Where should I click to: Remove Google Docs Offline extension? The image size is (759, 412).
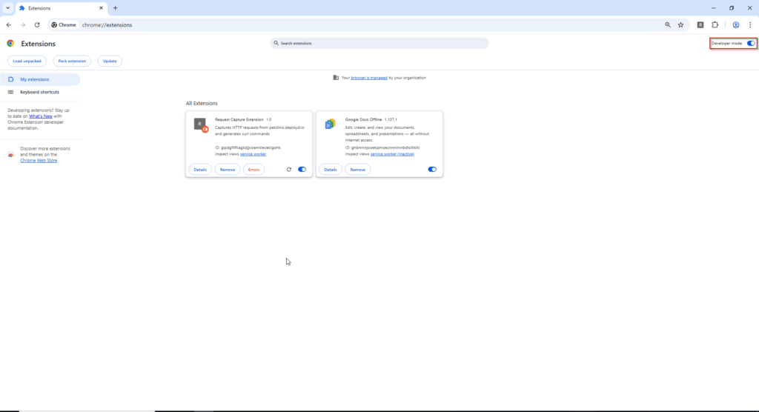[x=358, y=170]
